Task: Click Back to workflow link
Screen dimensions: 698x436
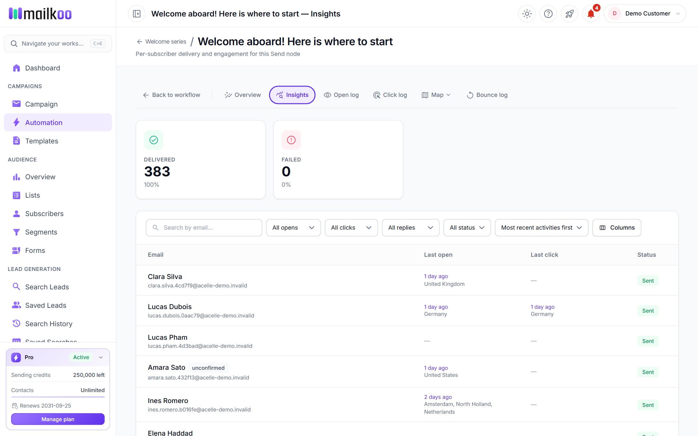Action: tap(172, 95)
